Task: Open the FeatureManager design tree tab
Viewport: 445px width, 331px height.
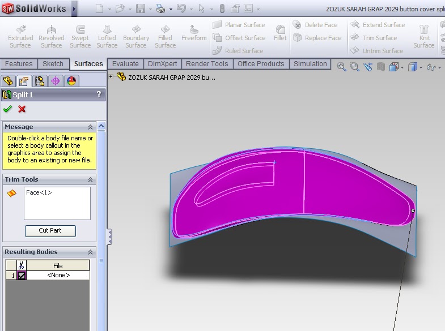Action: (x=8, y=81)
